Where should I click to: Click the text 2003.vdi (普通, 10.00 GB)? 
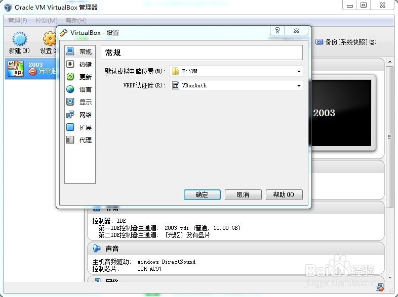203,228
